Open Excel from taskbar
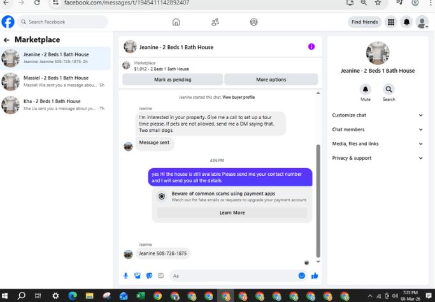Viewport: 435px width, 302px height. (140, 296)
